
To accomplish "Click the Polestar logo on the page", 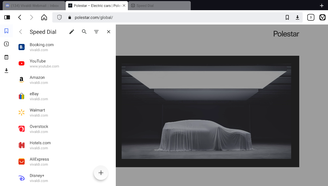I will (x=286, y=34).
